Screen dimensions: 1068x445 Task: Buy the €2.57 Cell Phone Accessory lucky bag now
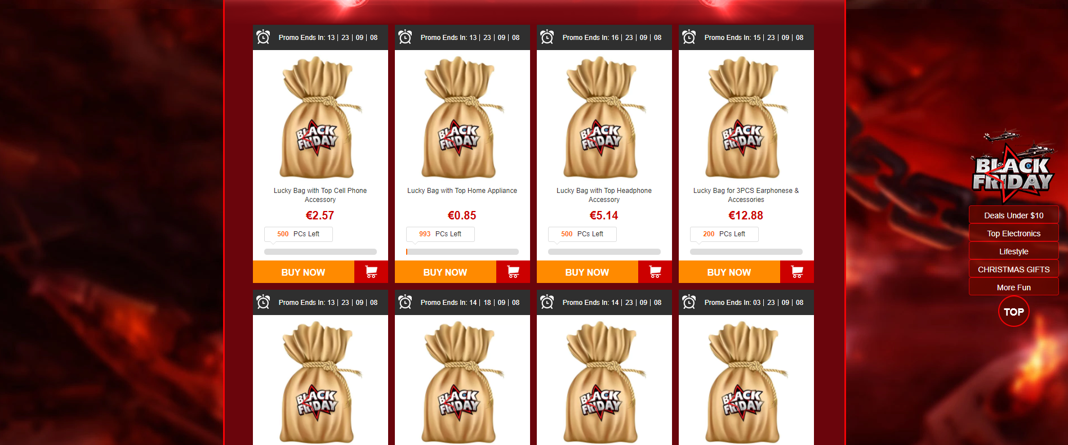point(304,272)
